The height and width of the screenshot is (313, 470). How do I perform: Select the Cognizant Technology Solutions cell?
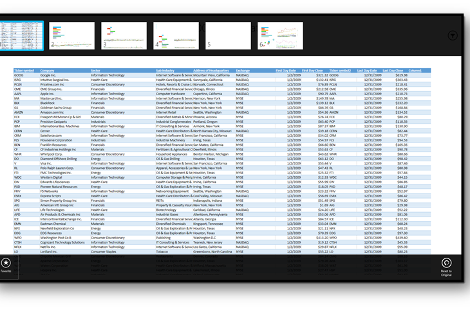tap(62, 242)
